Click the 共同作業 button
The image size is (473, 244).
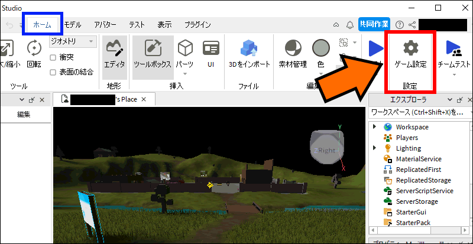tap(374, 25)
